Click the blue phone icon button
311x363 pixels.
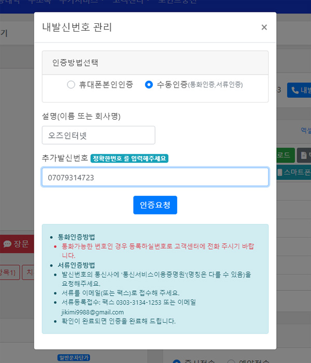coord(299,90)
